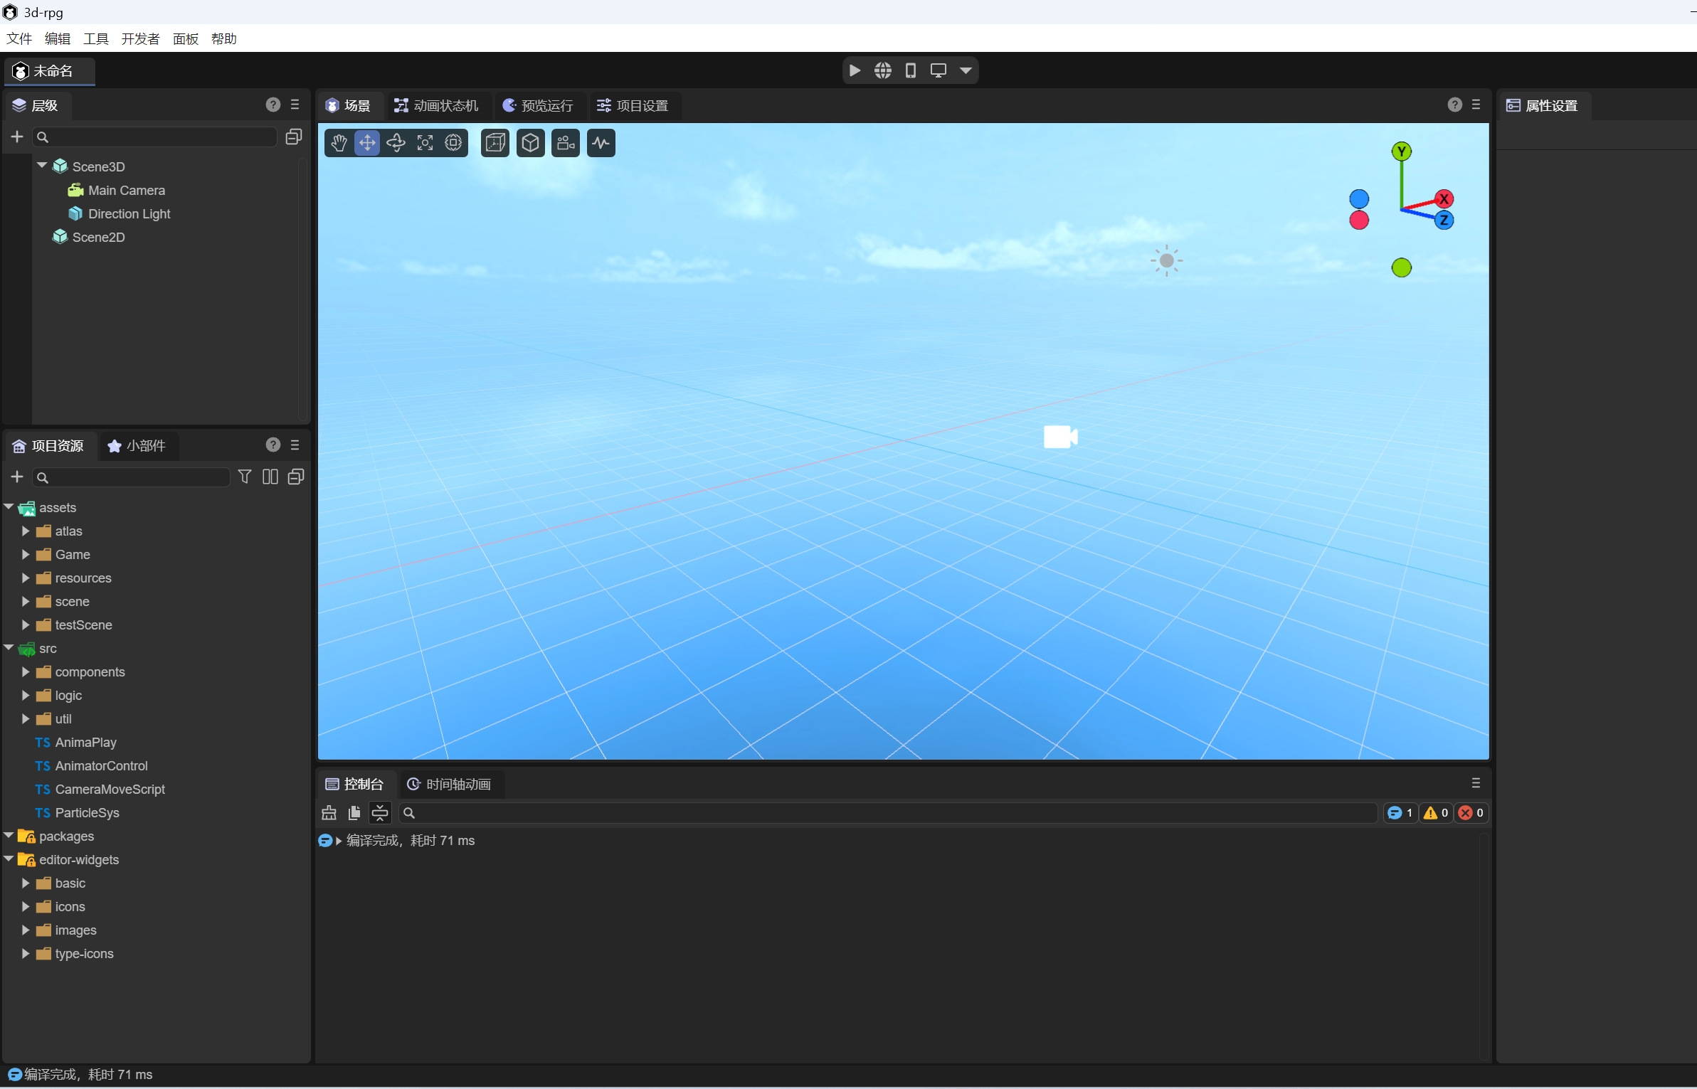Switch to the 动画状态机 tab
The width and height of the screenshot is (1697, 1089).
437,105
